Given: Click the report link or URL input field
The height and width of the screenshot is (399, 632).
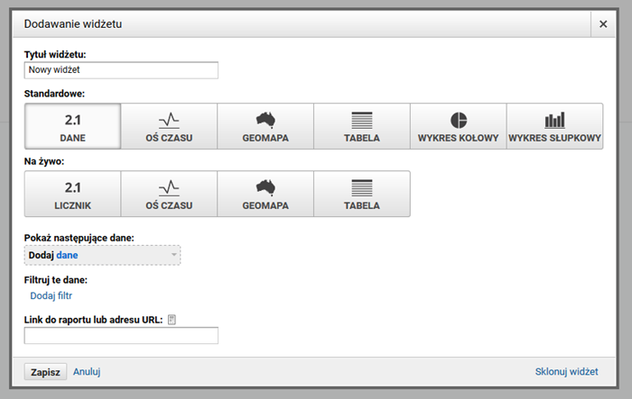Looking at the screenshot, I should [121, 336].
